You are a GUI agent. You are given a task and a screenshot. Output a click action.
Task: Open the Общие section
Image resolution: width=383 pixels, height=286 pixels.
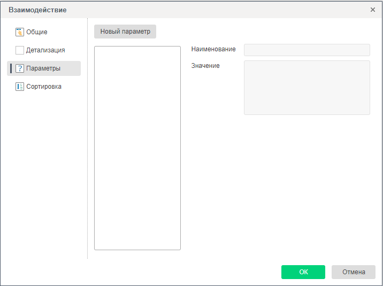36,32
